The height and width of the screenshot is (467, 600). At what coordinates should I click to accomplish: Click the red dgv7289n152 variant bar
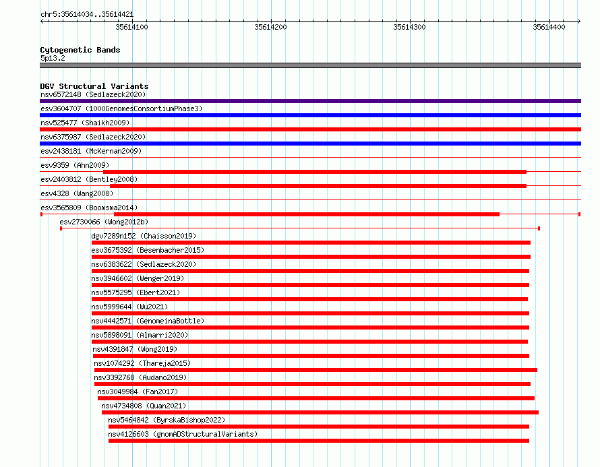coord(311,243)
